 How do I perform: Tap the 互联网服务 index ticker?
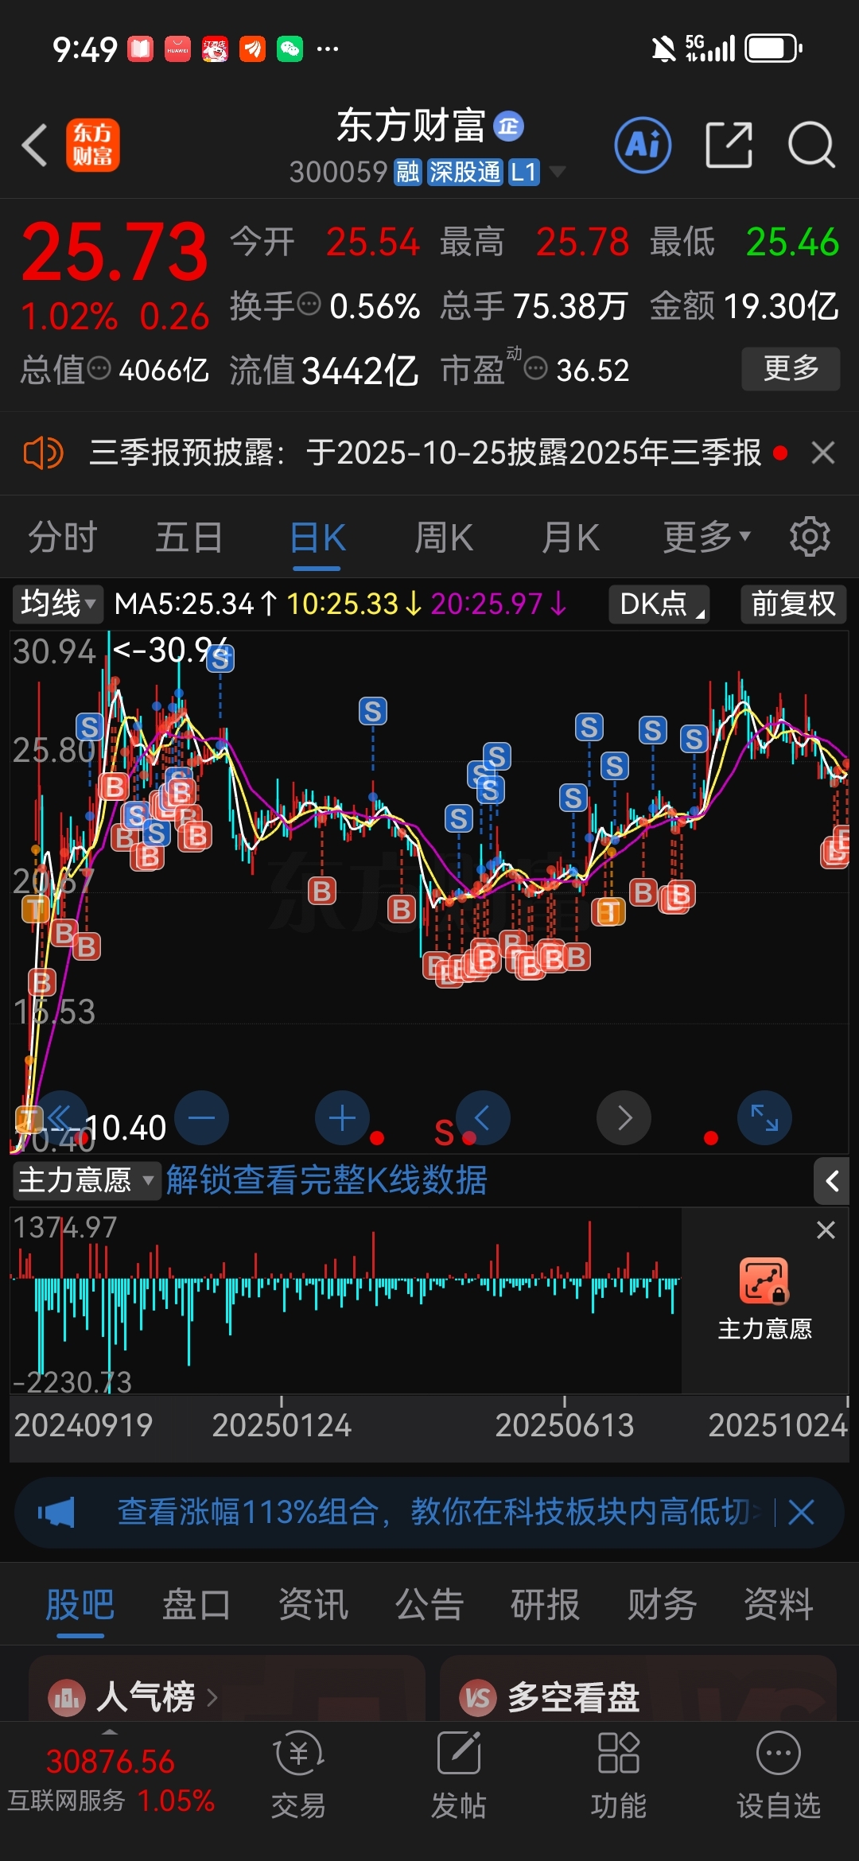pyautogui.click(x=111, y=1781)
